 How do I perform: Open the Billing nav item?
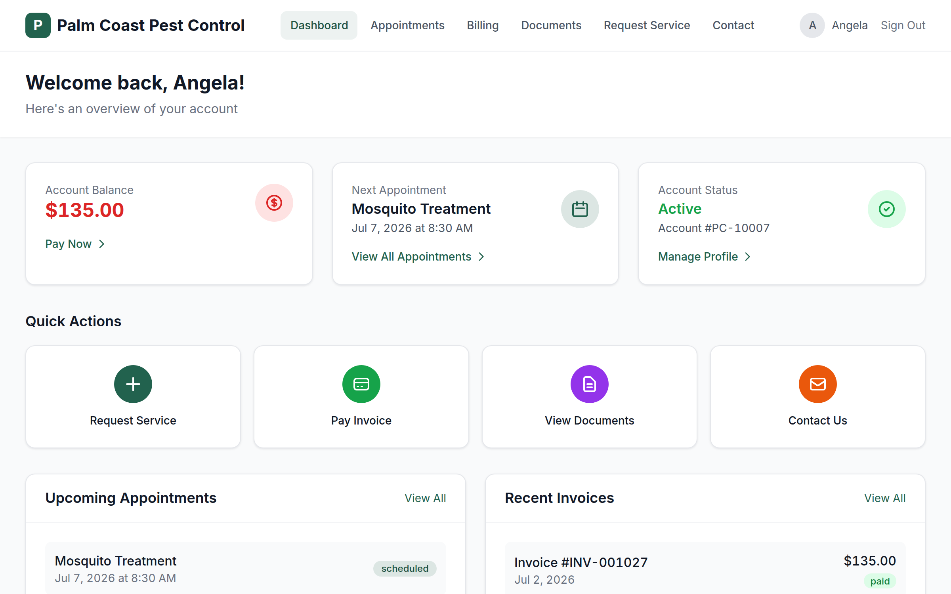click(x=483, y=25)
